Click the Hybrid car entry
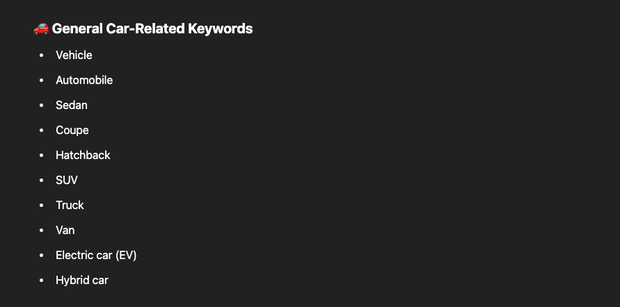 82,280
